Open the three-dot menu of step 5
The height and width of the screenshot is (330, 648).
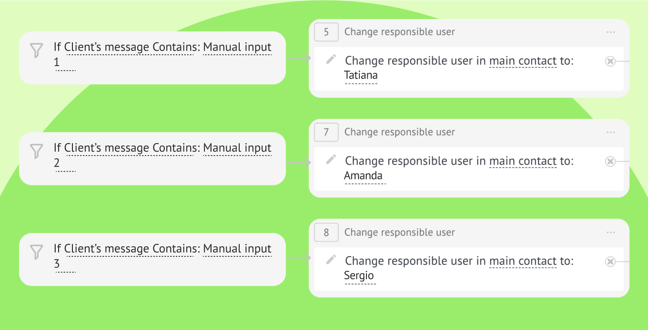(x=611, y=32)
